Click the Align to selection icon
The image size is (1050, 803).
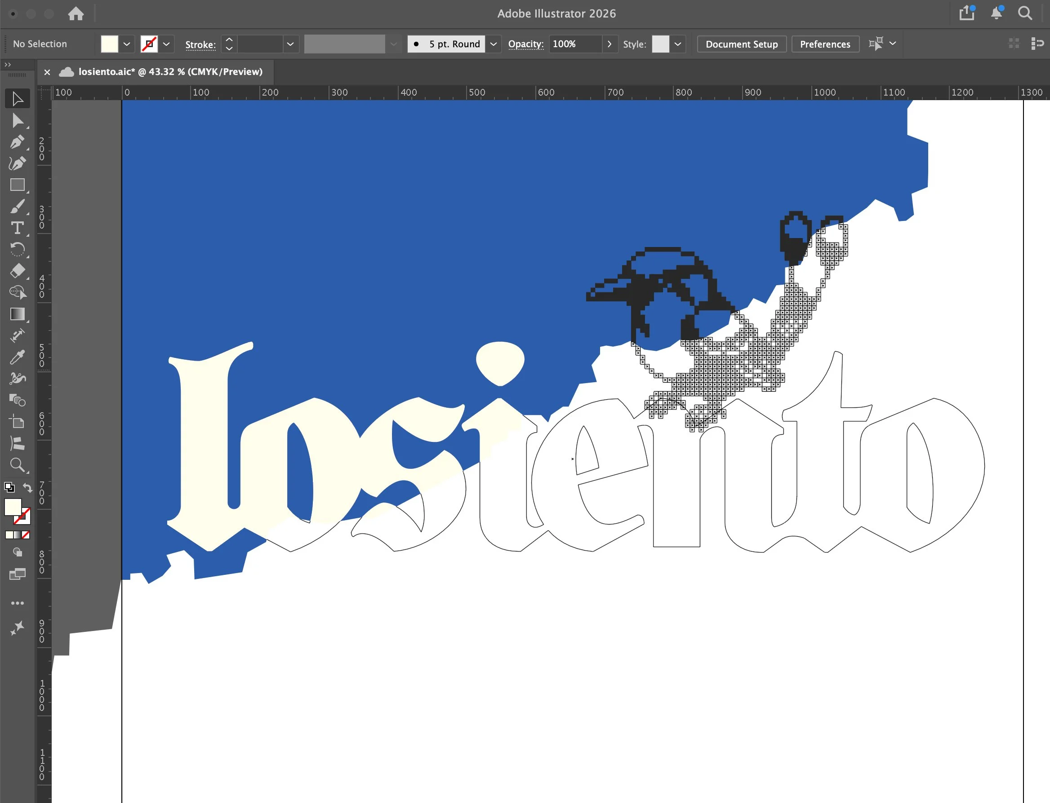pyautogui.click(x=876, y=44)
